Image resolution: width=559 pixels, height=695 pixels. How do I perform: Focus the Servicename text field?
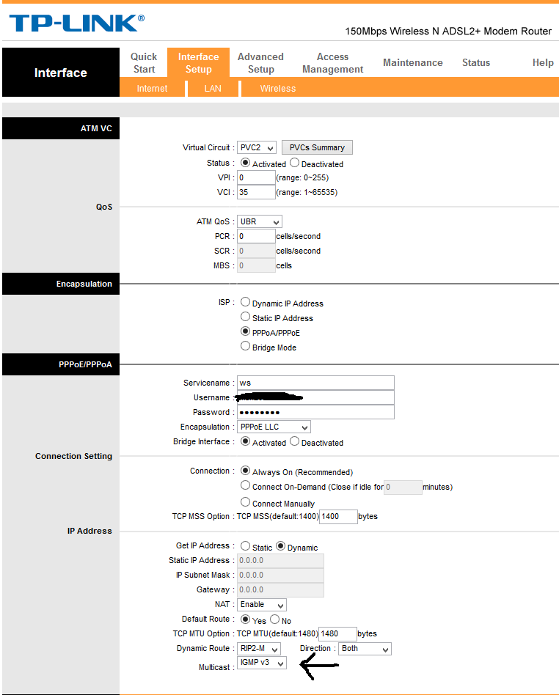coord(315,383)
